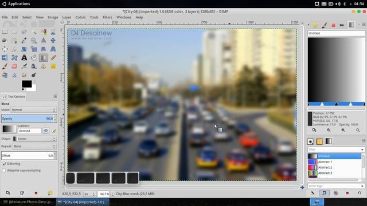The image size is (367, 206).
Task: Toggle the gradient Reverse button
Action: [46, 130]
